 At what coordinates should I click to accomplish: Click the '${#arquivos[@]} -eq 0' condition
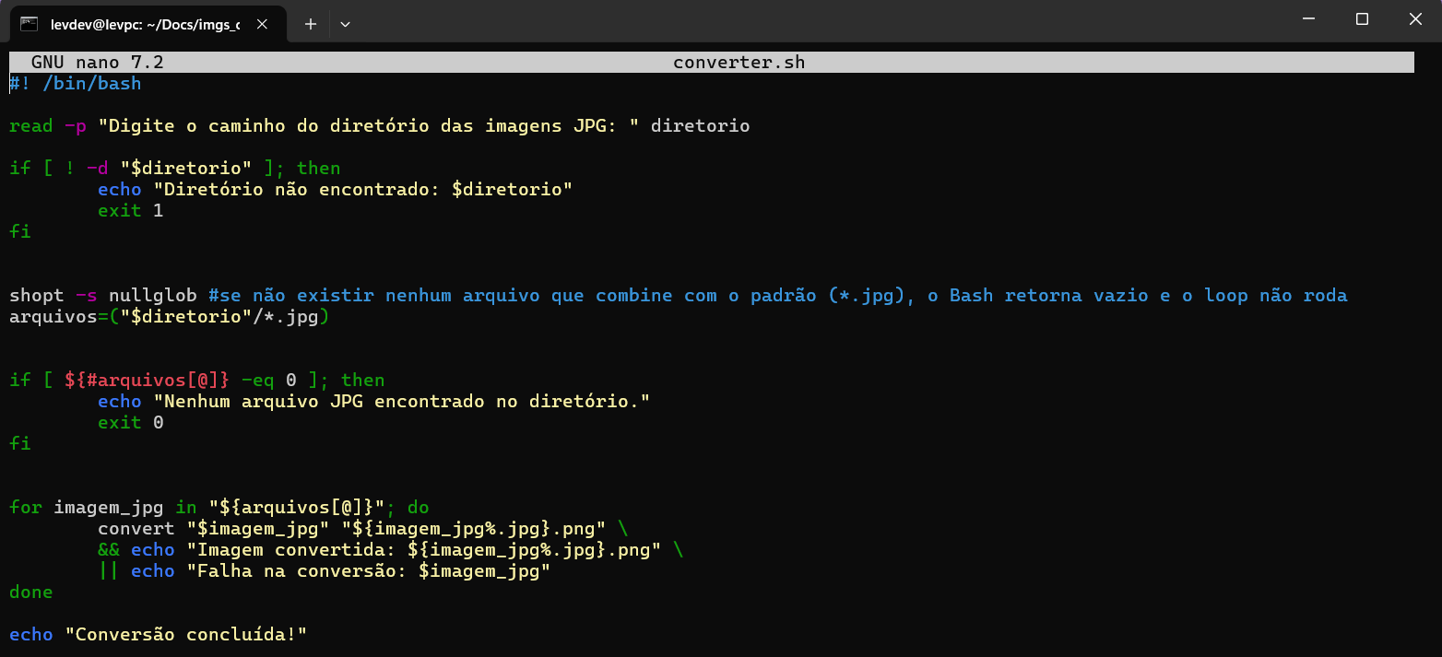pyautogui.click(x=180, y=381)
